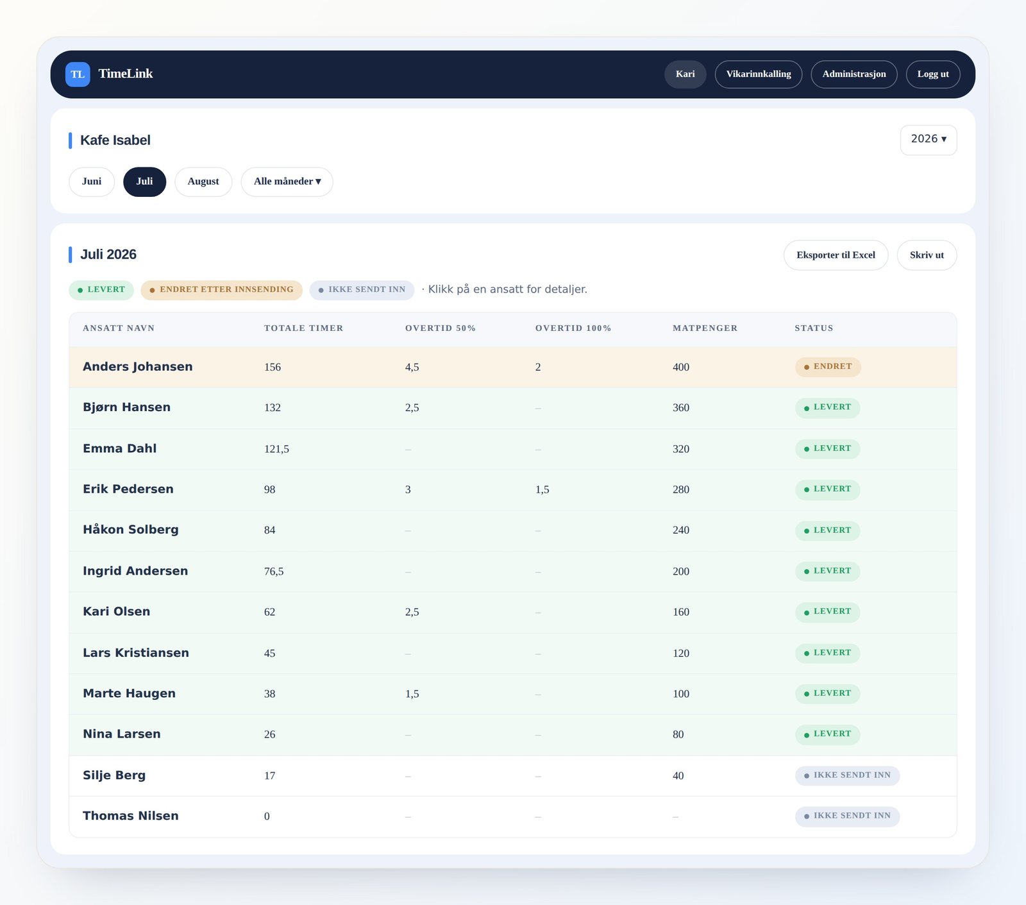Click the Overtid 100% column header
This screenshot has height=905, width=1026.
click(x=573, y=328)
